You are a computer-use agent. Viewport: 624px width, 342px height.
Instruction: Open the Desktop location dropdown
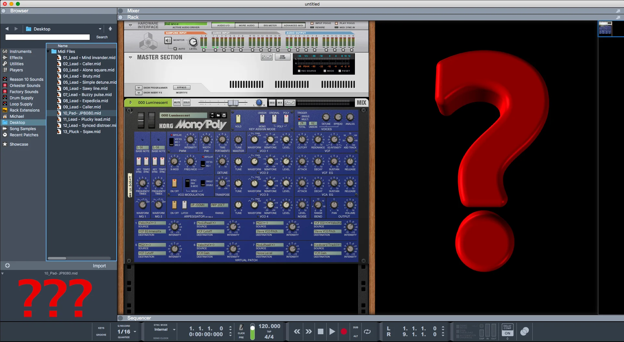[x=100, y=29]
